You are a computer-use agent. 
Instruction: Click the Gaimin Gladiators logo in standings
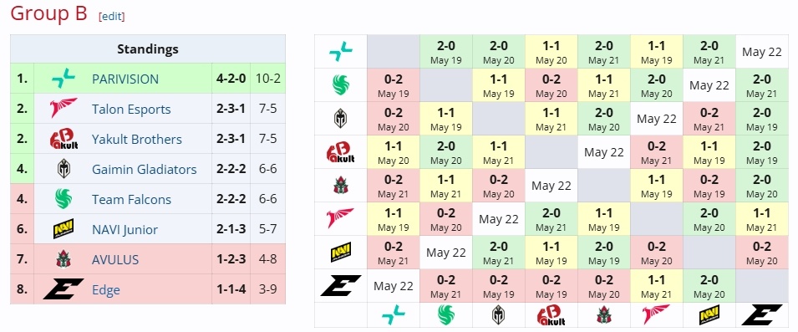64,169
